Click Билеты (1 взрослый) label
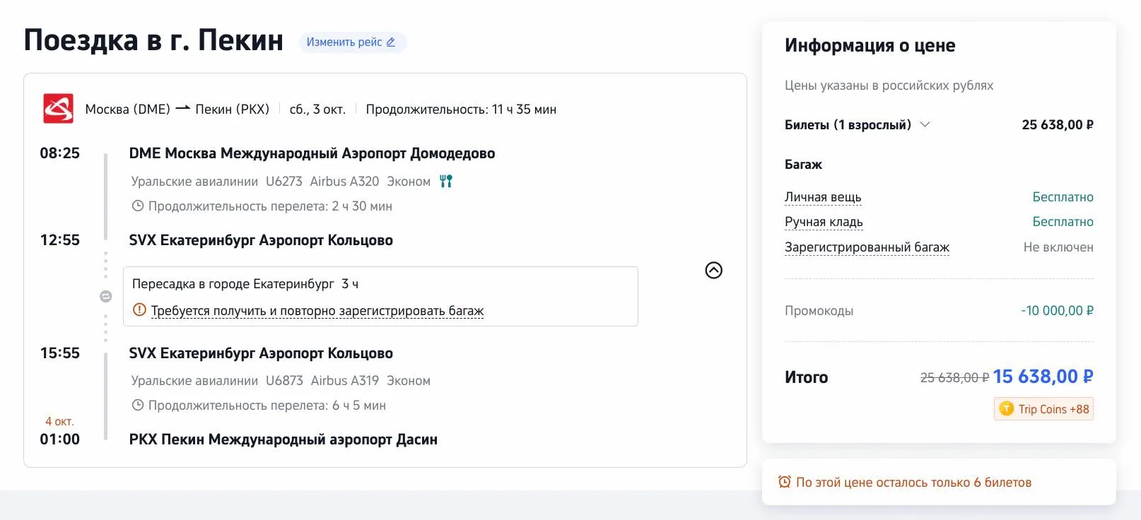The height and width of the screenshot is (520, 1141). [848, 124]
